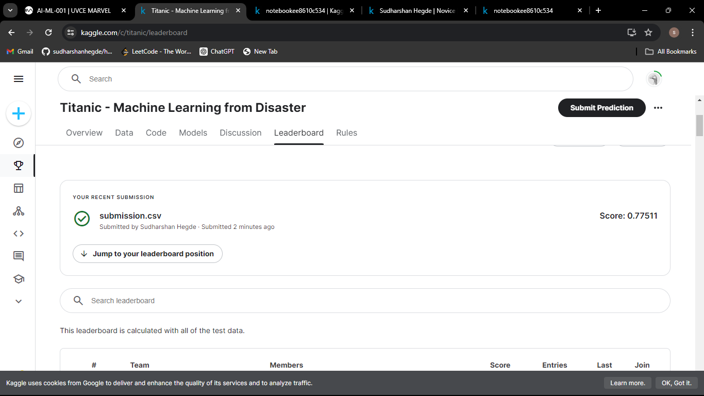The image size is (704, 396).
Task: Switch to the Discussion tab
Action: tap(241, 133)
